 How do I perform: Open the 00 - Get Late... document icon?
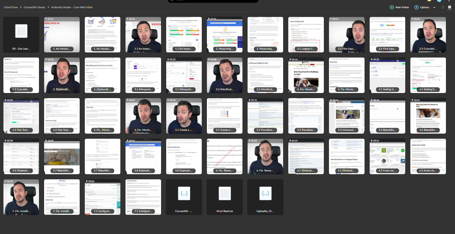point(21,31)
